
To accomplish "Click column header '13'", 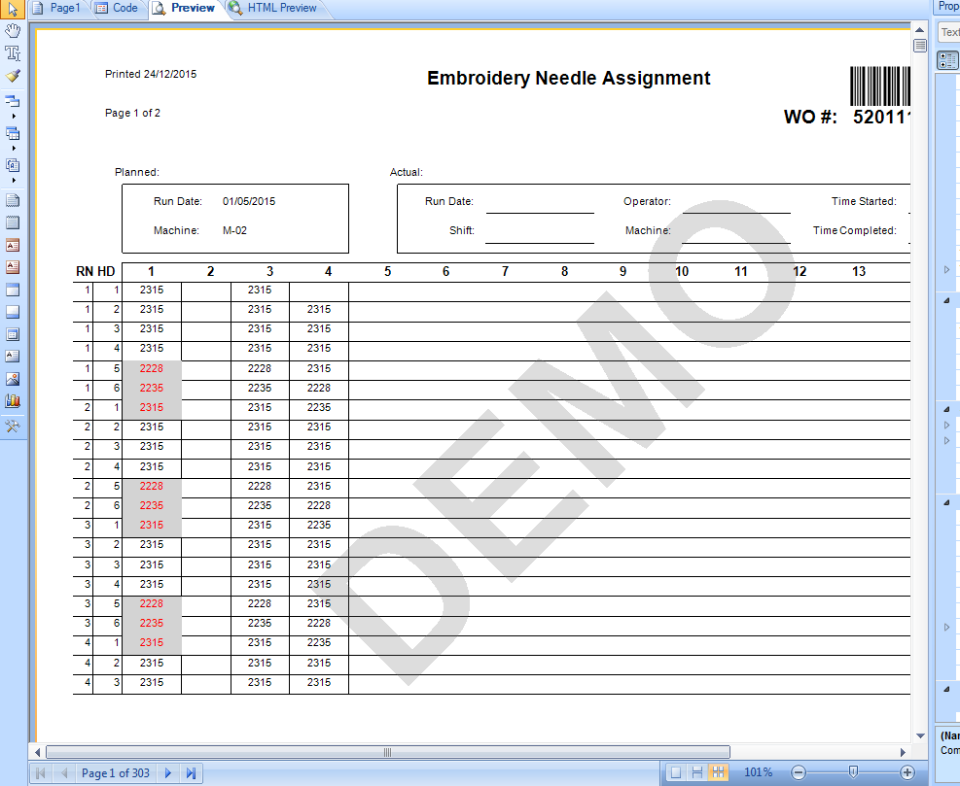I will coord(859,272).
